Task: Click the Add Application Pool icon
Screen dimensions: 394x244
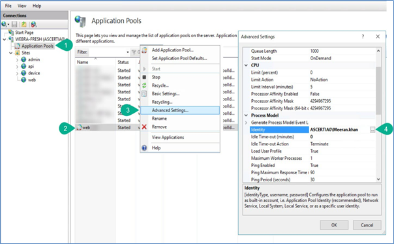Action: pos(144,50)
